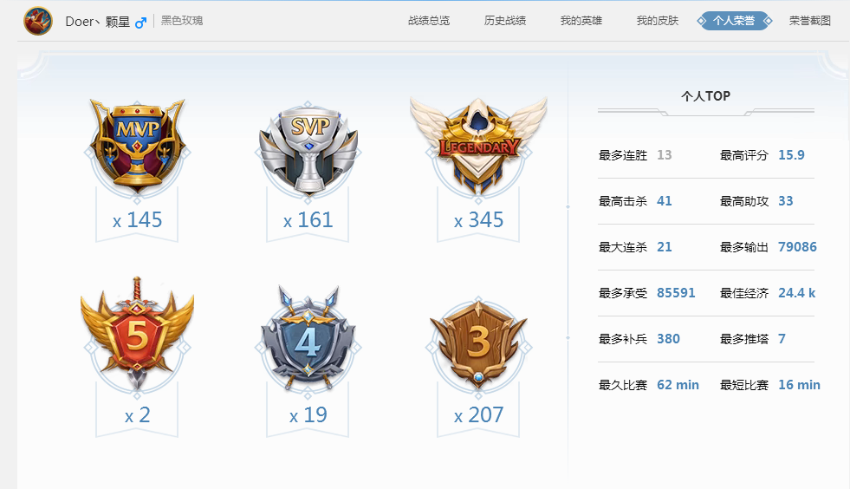
Task: Click the player avatar portrait
Action: 38,21
